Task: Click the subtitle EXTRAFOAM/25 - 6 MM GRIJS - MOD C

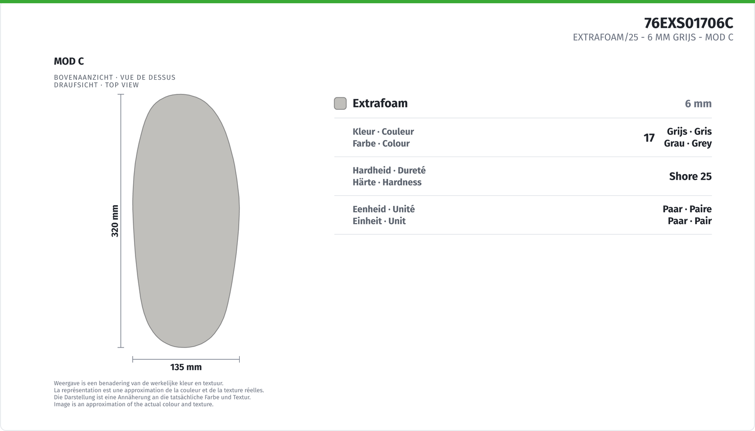Action: 653,37
